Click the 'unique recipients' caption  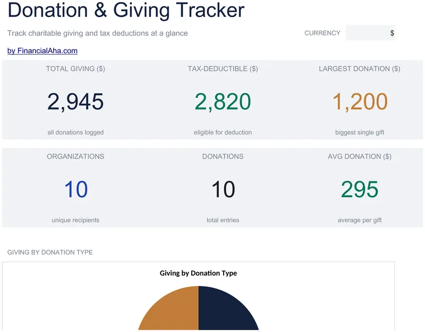(x=75, y=220)
